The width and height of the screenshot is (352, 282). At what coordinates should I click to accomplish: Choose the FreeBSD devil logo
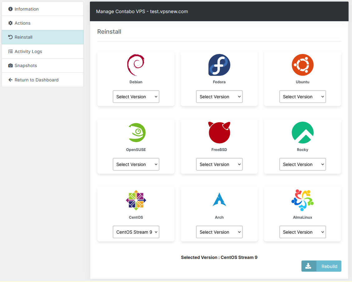(x=219, y=133)
